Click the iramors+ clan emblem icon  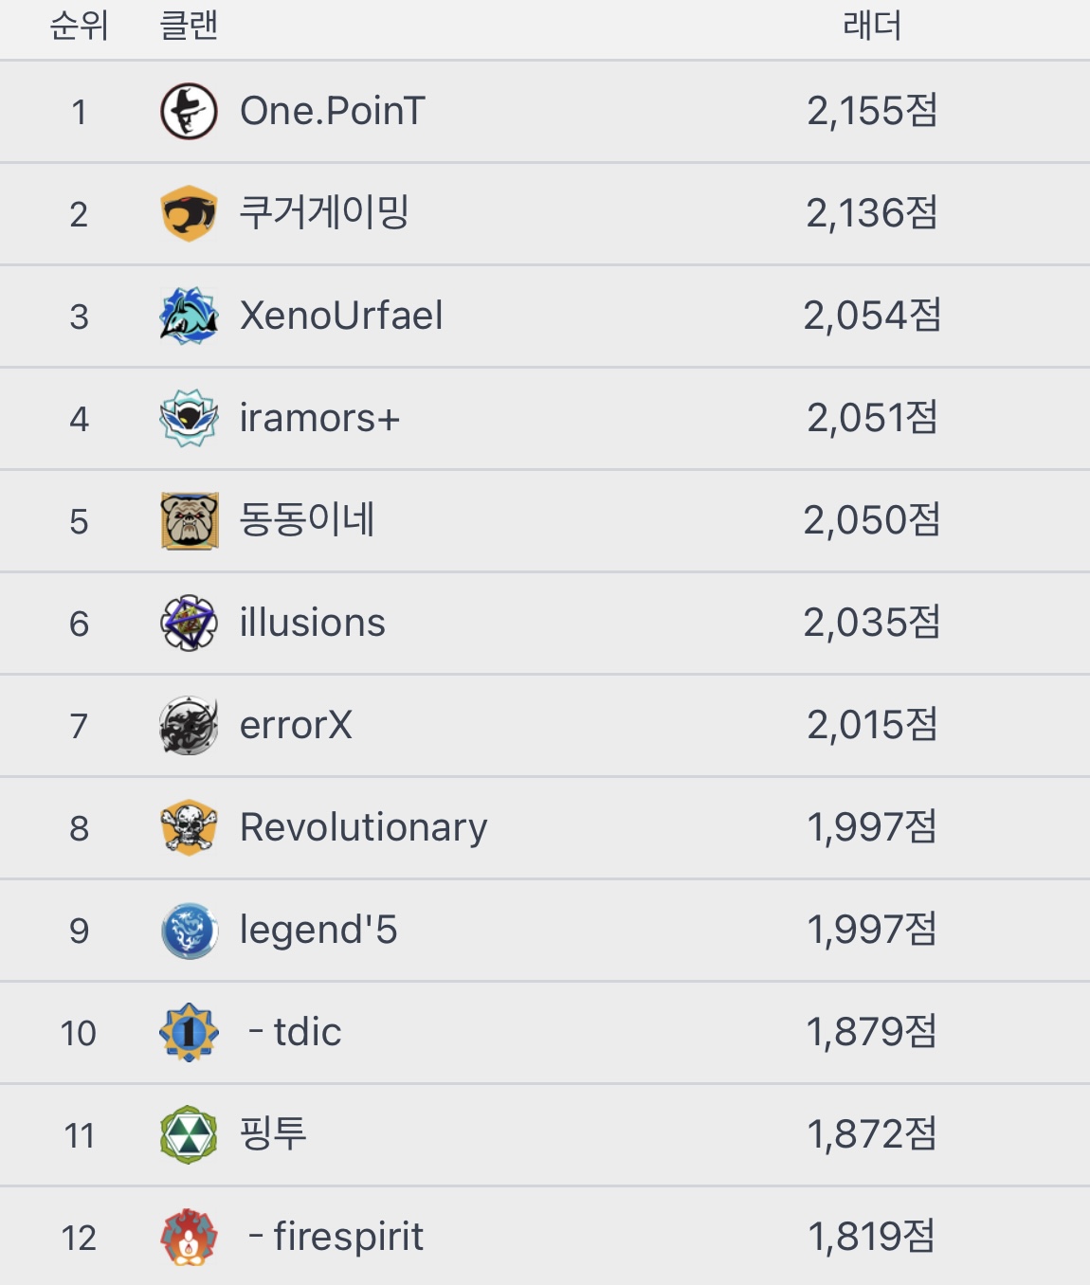point(189,418)
